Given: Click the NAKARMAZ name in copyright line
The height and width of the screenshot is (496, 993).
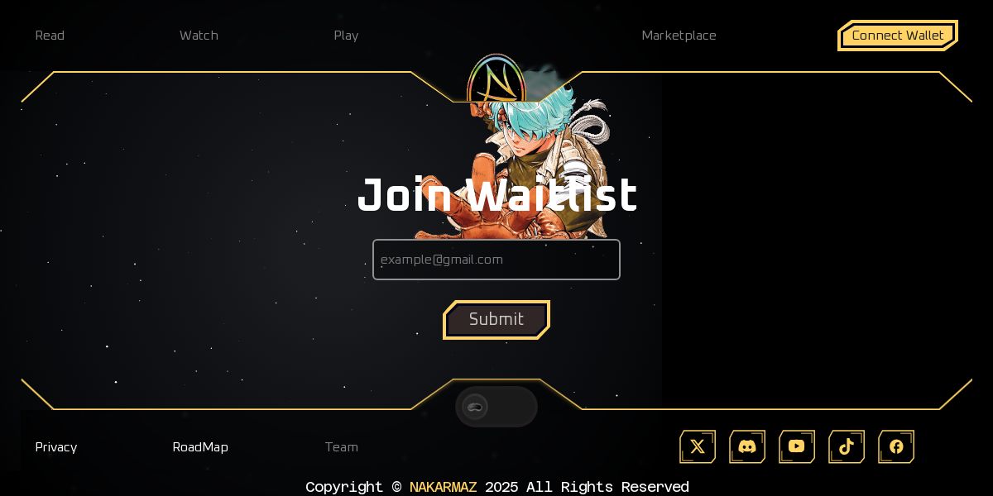Looking at the screenshot, I should (x=443, y=487).
